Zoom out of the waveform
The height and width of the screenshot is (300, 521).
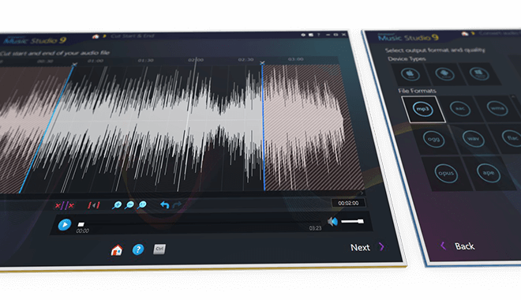pyautogui.click(x=129, y=205)
